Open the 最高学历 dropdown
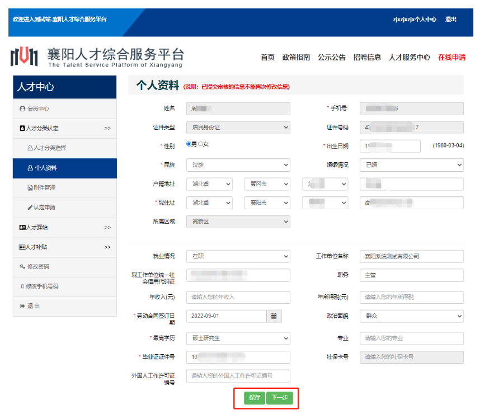 238,338
